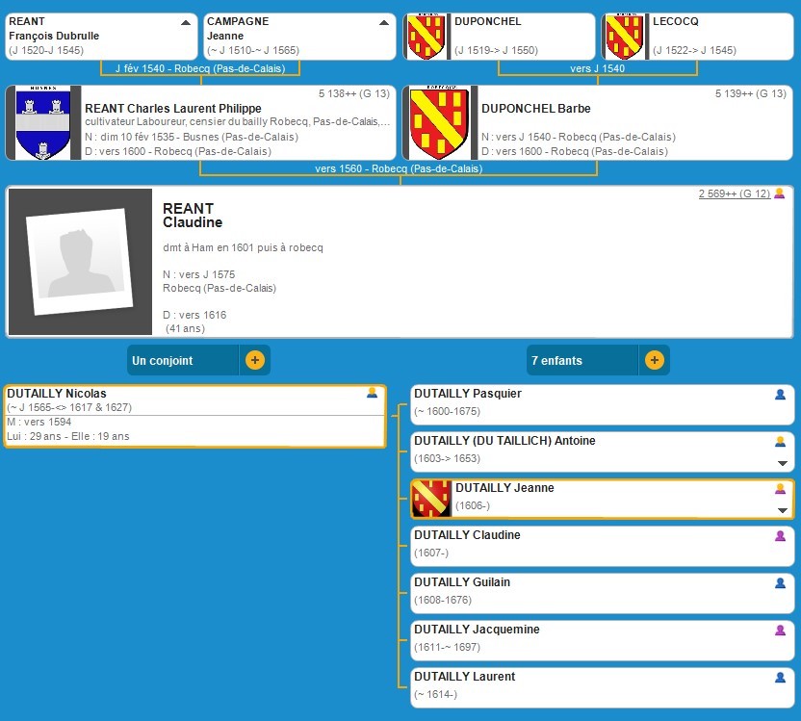Click the coat of arms beside DUTAILLY Jeanne

(x=431, y=500)
